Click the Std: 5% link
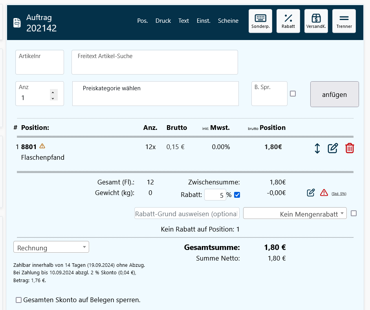This screenshot has width=370, height=310. [339, 194]
